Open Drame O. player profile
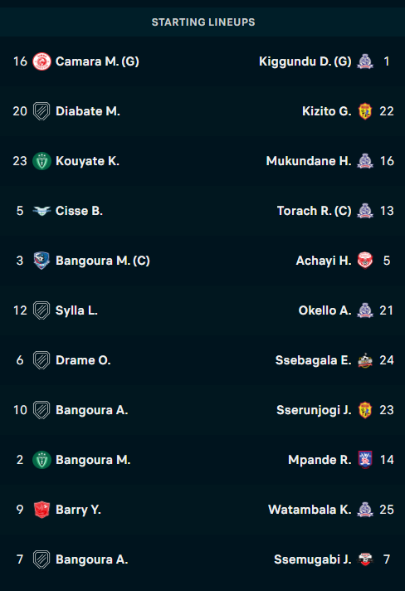Image resolution: width=405 pixels, height=591 pixels. coord(83,360)
